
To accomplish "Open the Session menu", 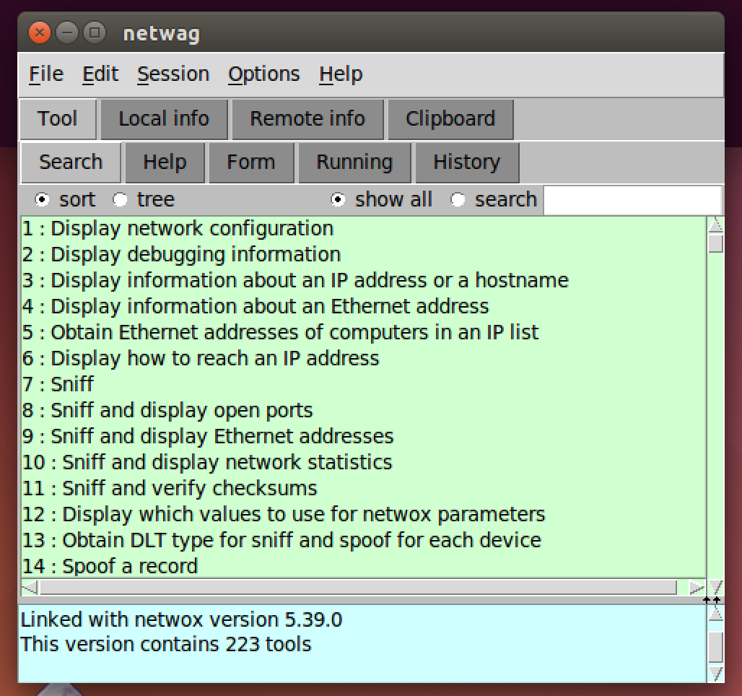I will pos(173,74).
